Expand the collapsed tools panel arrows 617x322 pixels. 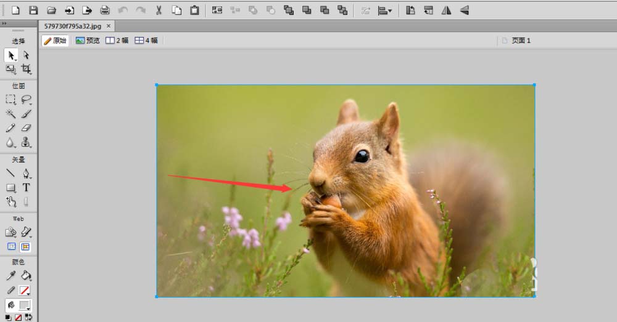pos(4,23)
